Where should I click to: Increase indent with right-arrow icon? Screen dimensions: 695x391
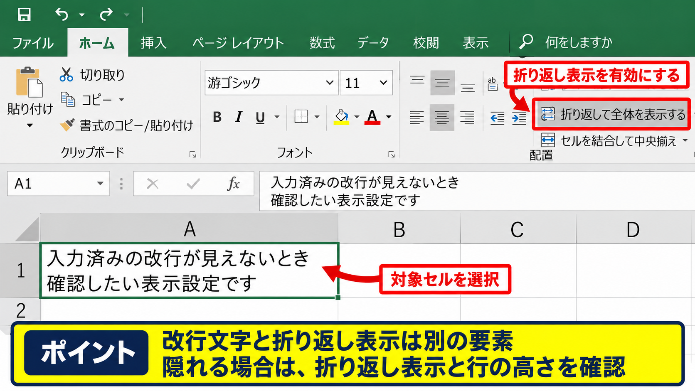[519, 118]
